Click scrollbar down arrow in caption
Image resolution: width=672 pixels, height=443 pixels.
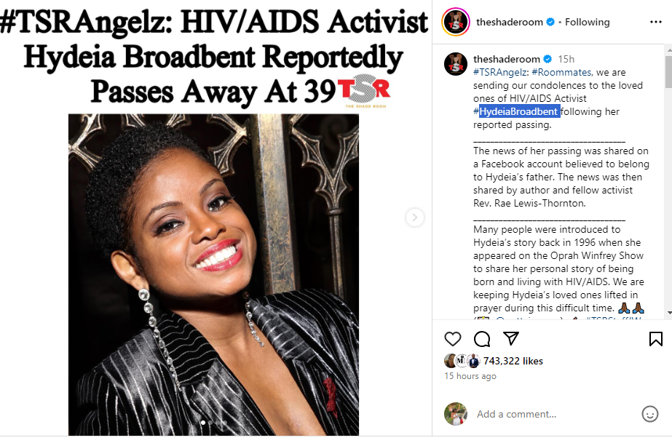point(668,313)
